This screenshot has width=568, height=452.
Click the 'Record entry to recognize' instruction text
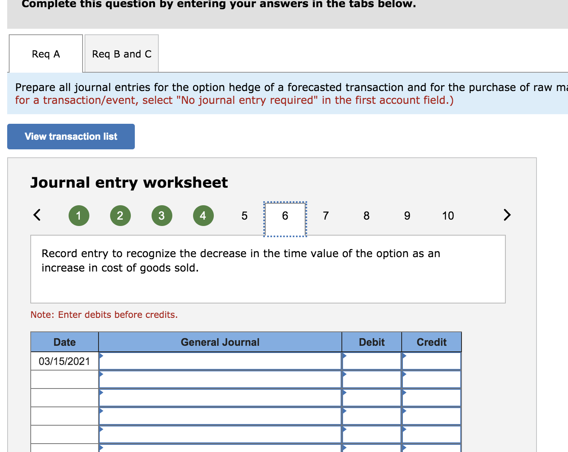pyautogui.click(x=241, y=261)
